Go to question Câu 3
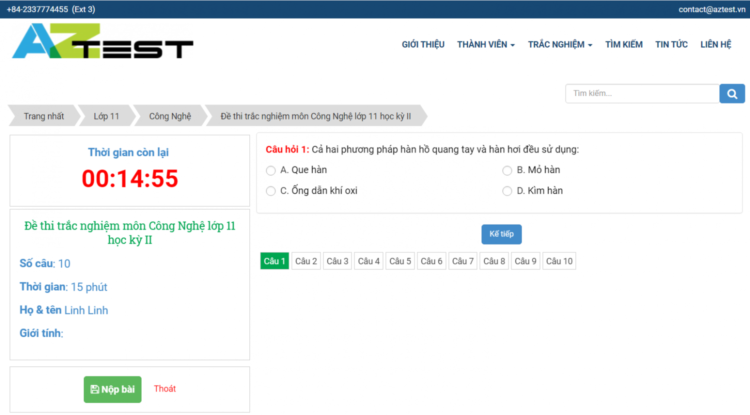The width and height of the screenshot is (750, 415). tap(337, 261)
